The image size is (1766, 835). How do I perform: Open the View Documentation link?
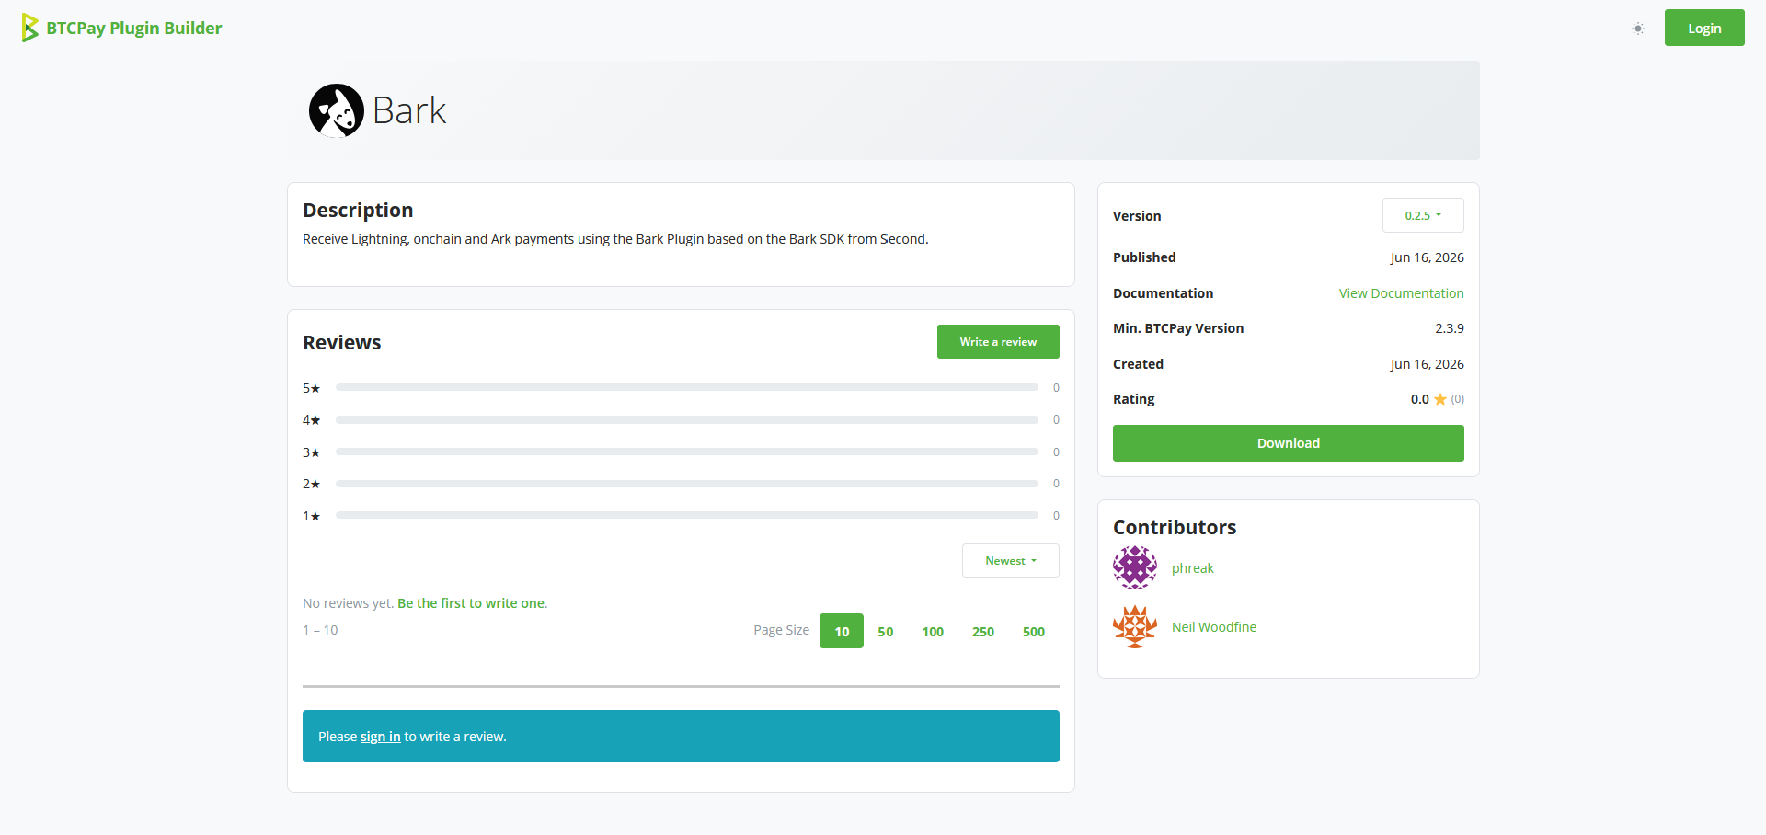coord(1401,293)
